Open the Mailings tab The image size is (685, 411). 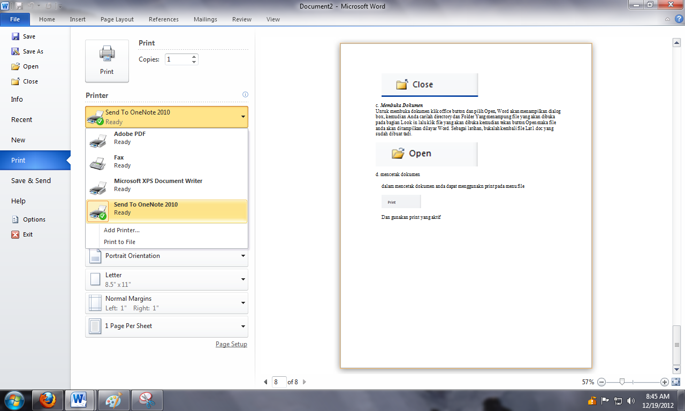click(x=205, y=19)
